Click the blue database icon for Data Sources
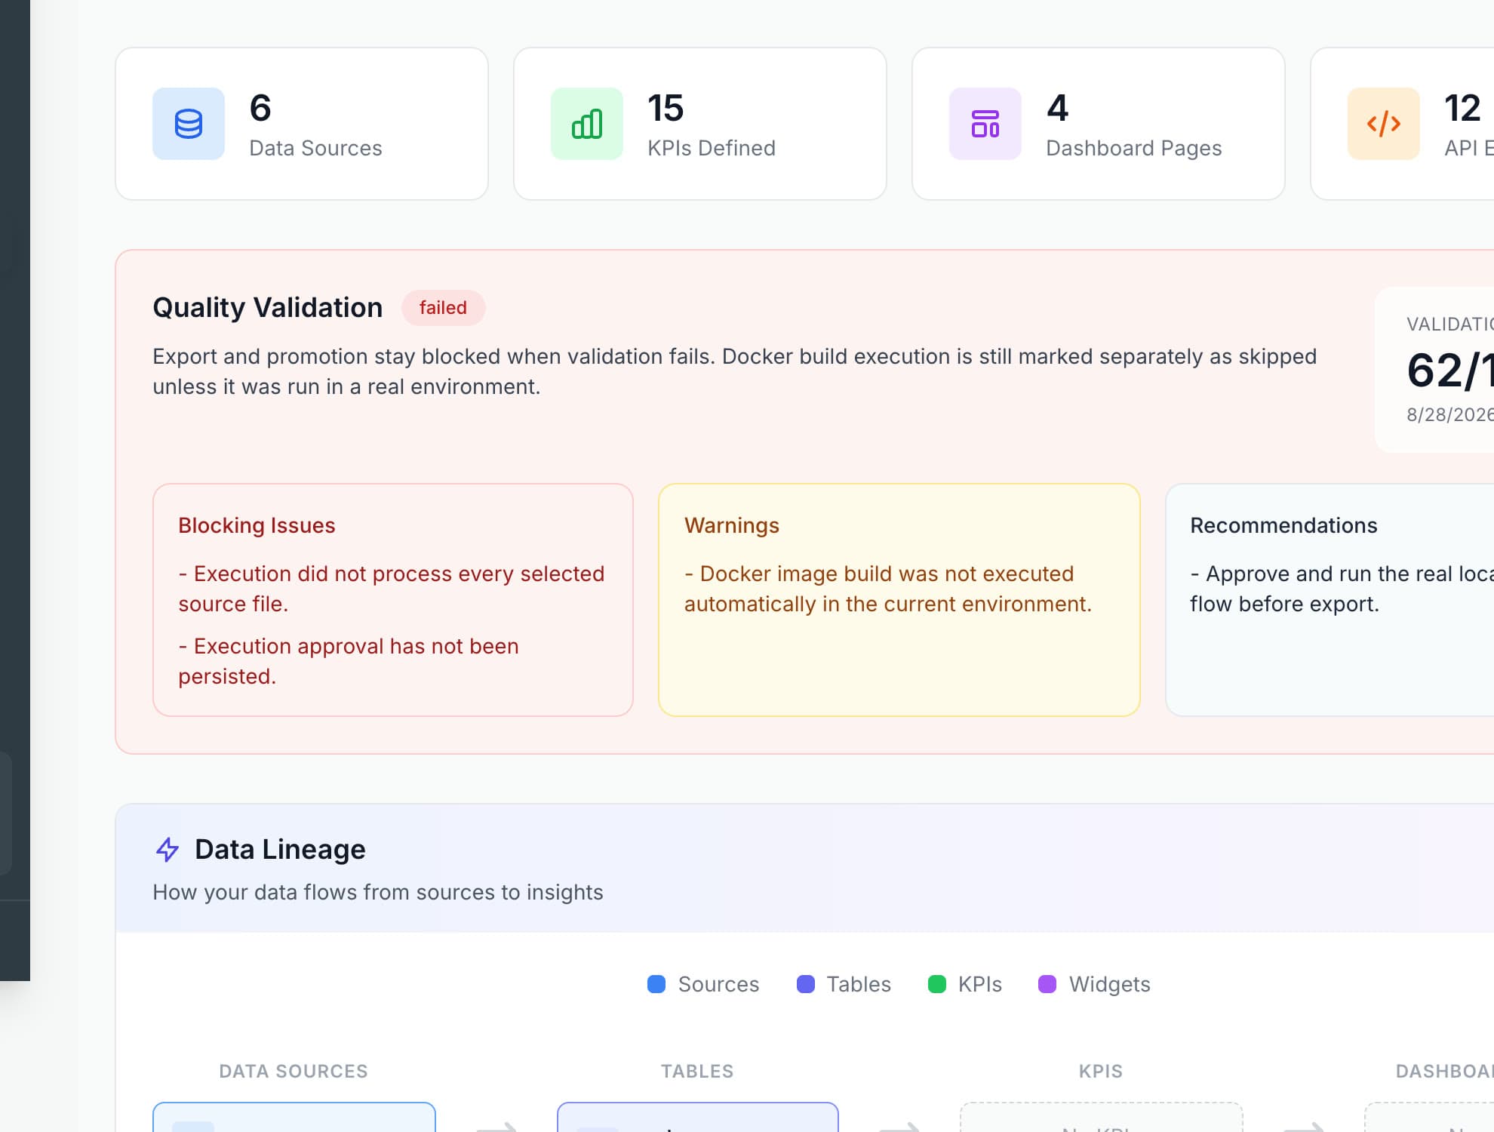This screenshot has width=1494, height=1132. point(189,124)
